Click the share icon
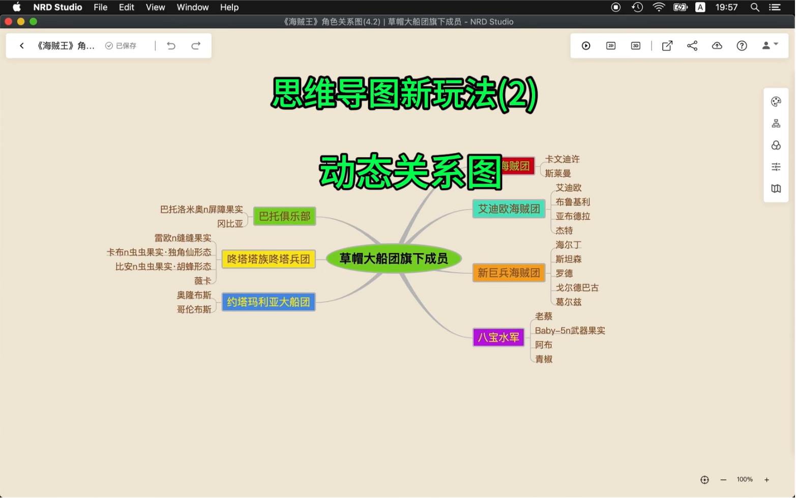796x498 pixels. click(693, 46)
